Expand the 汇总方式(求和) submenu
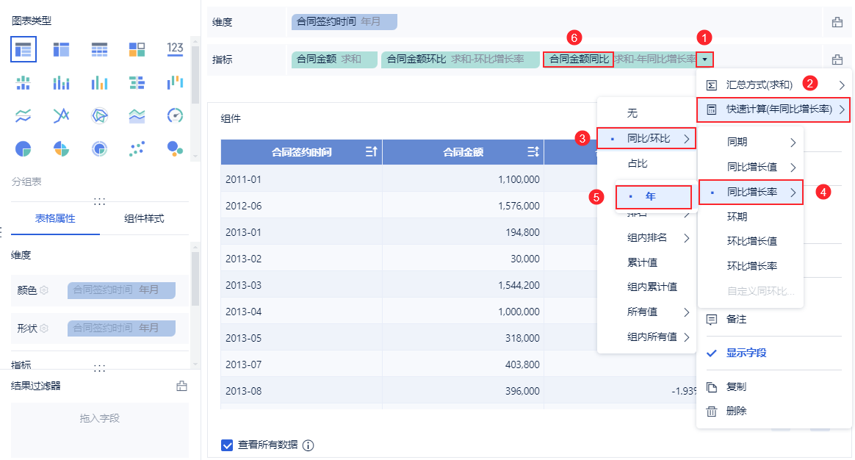The height and width of the screenshot is (460, 855). point(773,85)
